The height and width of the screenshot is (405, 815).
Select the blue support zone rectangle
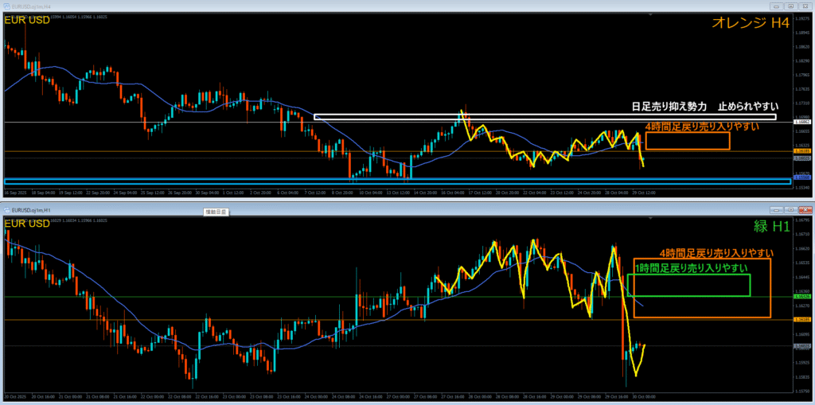point(398,182)
